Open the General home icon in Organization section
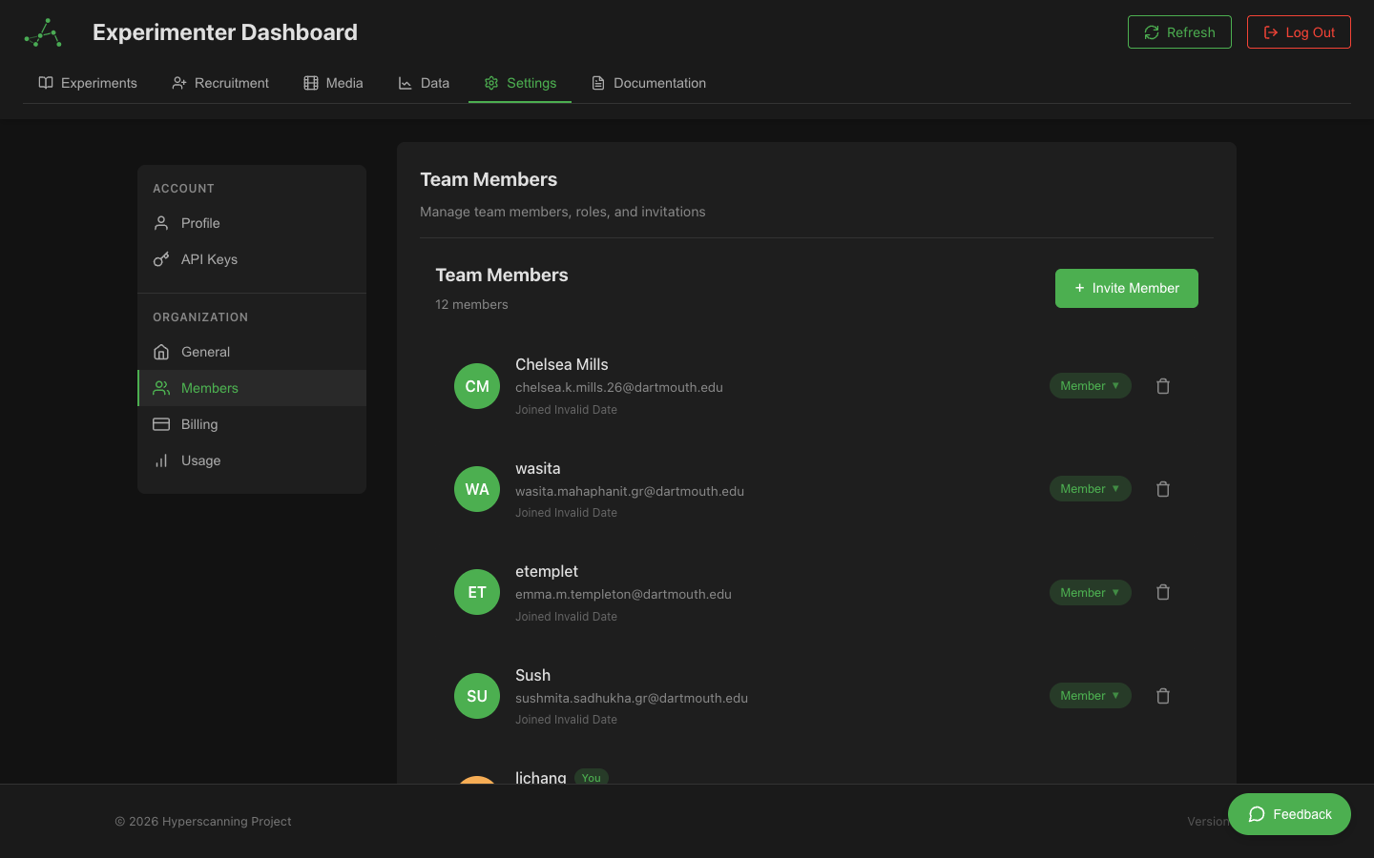 [160, 351]
